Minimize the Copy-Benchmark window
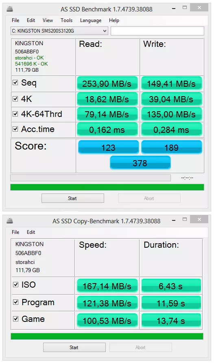The image size is (214, 363). (174, 220)
